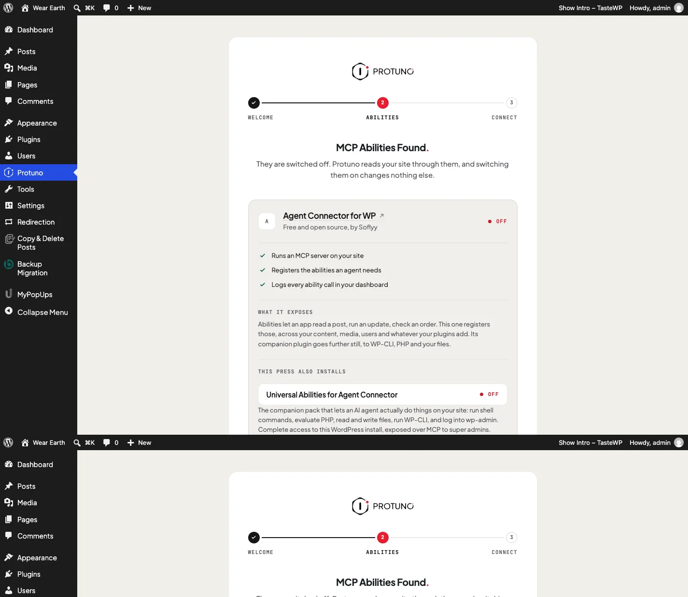Viewport: 688px width, 597px height.
Task: Click the Universal Abilities for Agent Connector card
Action: pos(382,394)
